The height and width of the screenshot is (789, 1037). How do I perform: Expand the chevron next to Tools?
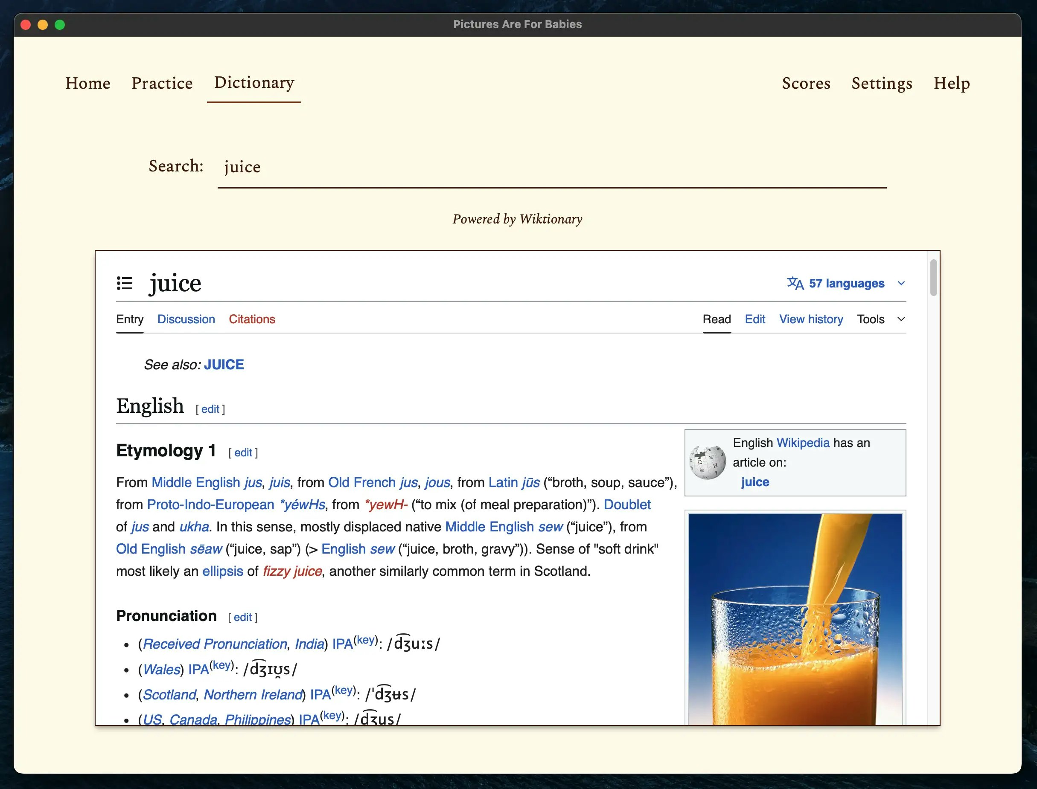900,319
